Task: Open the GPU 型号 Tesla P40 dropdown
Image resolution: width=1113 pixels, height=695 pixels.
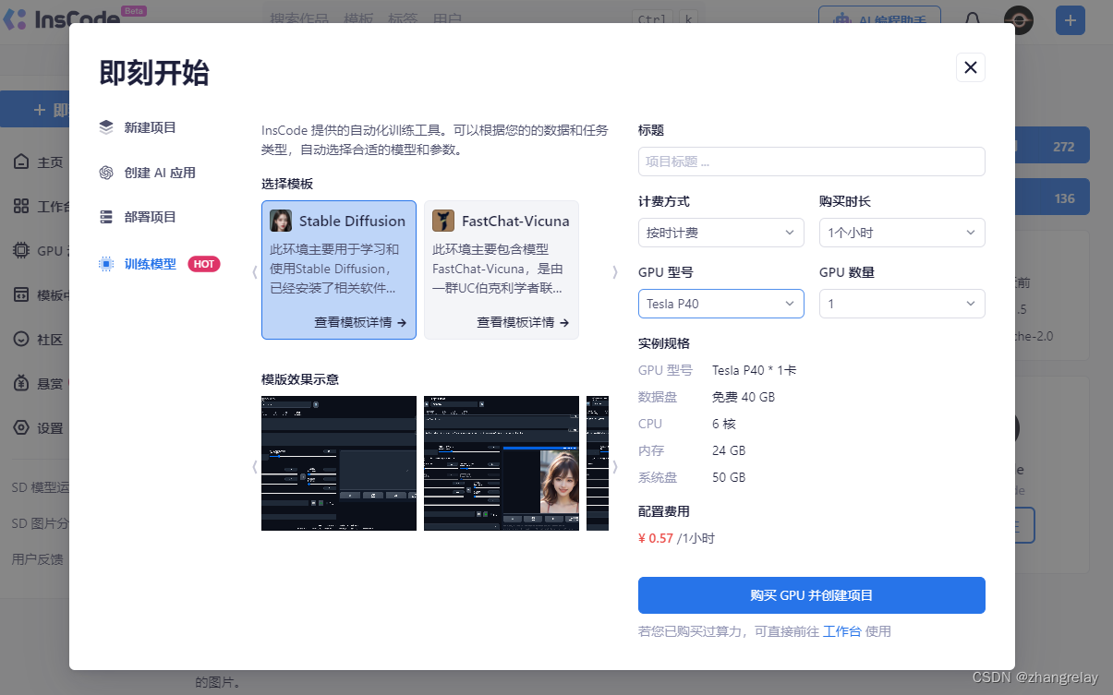Action: [721, 304]
